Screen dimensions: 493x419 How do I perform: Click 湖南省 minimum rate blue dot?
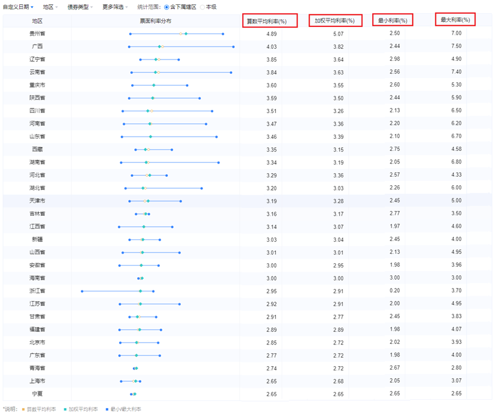pos(121,162)
